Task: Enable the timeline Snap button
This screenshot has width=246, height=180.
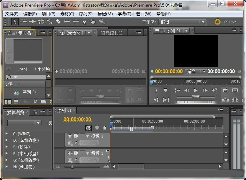Action: tap(89, 128)
